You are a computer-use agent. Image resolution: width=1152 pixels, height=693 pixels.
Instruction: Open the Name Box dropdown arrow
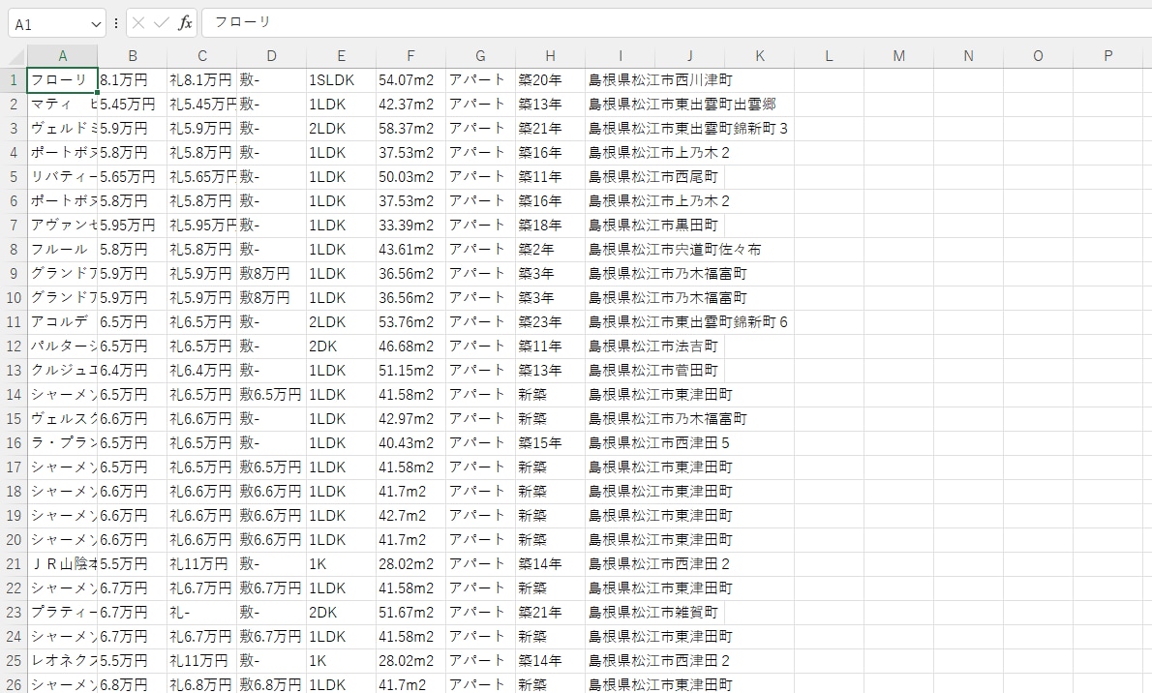[96, 24]
